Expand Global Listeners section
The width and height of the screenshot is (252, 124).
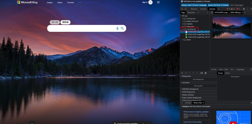[x=198, y=95]
